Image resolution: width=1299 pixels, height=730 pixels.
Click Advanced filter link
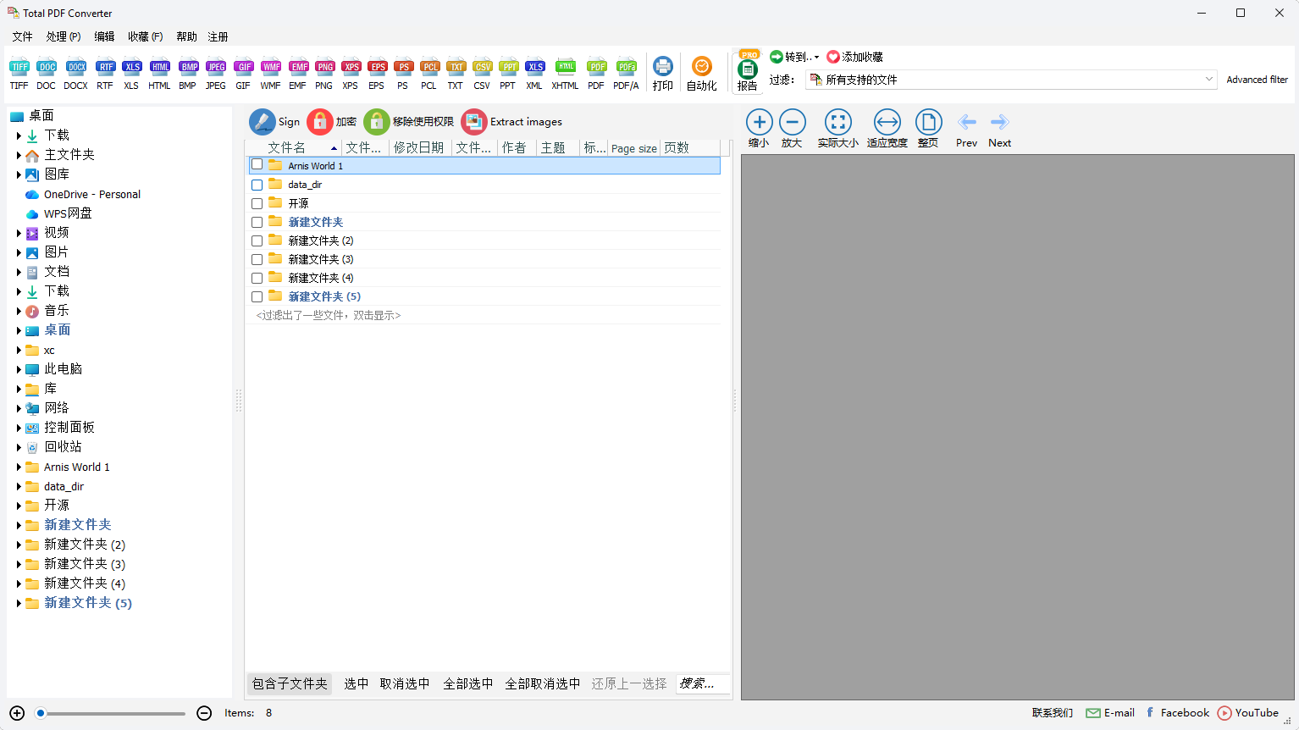(1257, 80)
